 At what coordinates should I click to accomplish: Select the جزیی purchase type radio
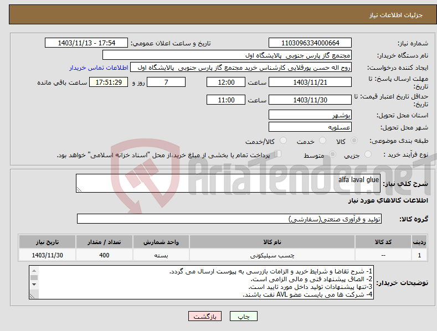pyautogui.click(x=368, y=154)
